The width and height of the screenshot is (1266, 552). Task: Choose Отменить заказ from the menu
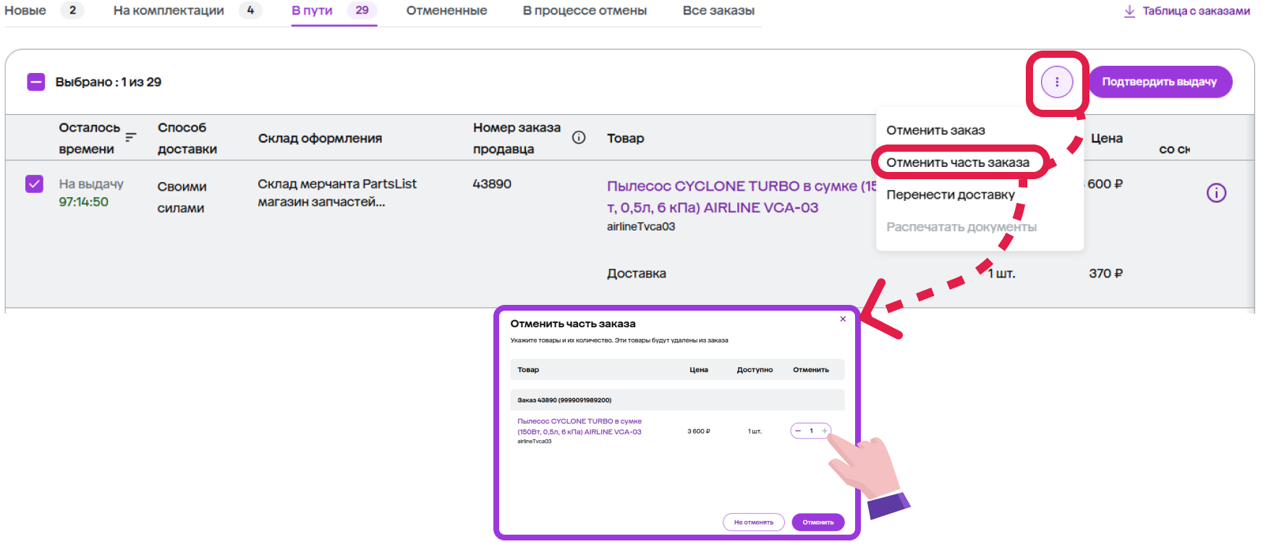click(935, 130)
